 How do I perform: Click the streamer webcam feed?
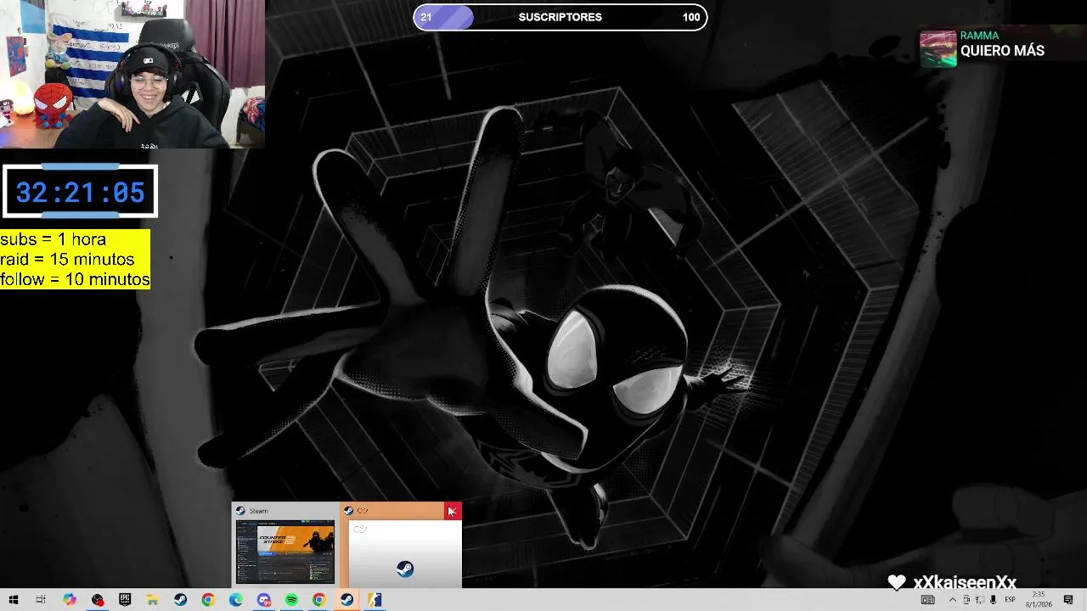(132, 74)
